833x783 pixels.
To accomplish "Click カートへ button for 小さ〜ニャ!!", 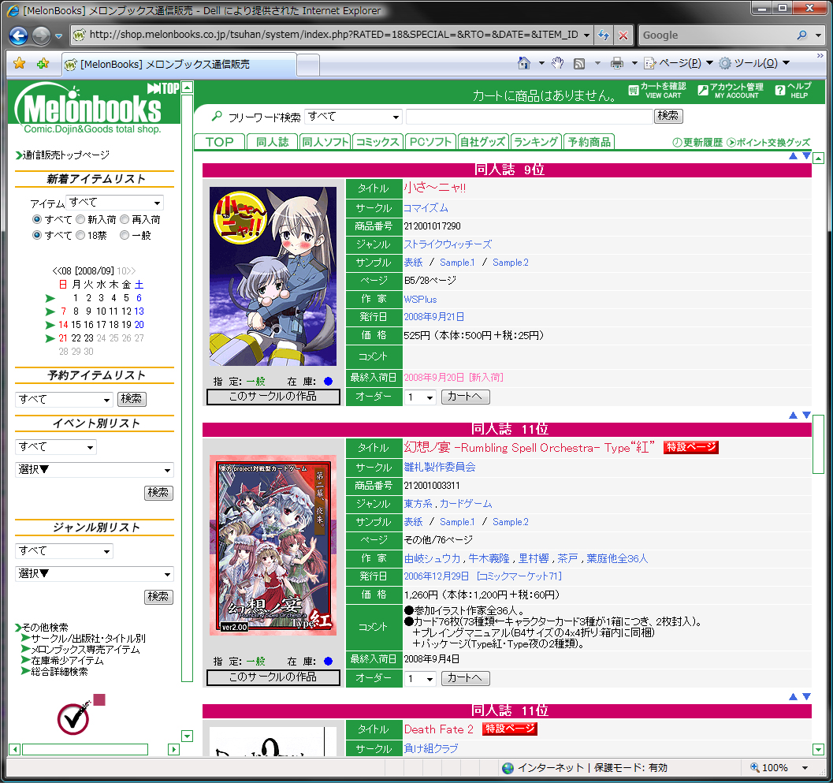I will pyautogui.click(x=466, y=397).
